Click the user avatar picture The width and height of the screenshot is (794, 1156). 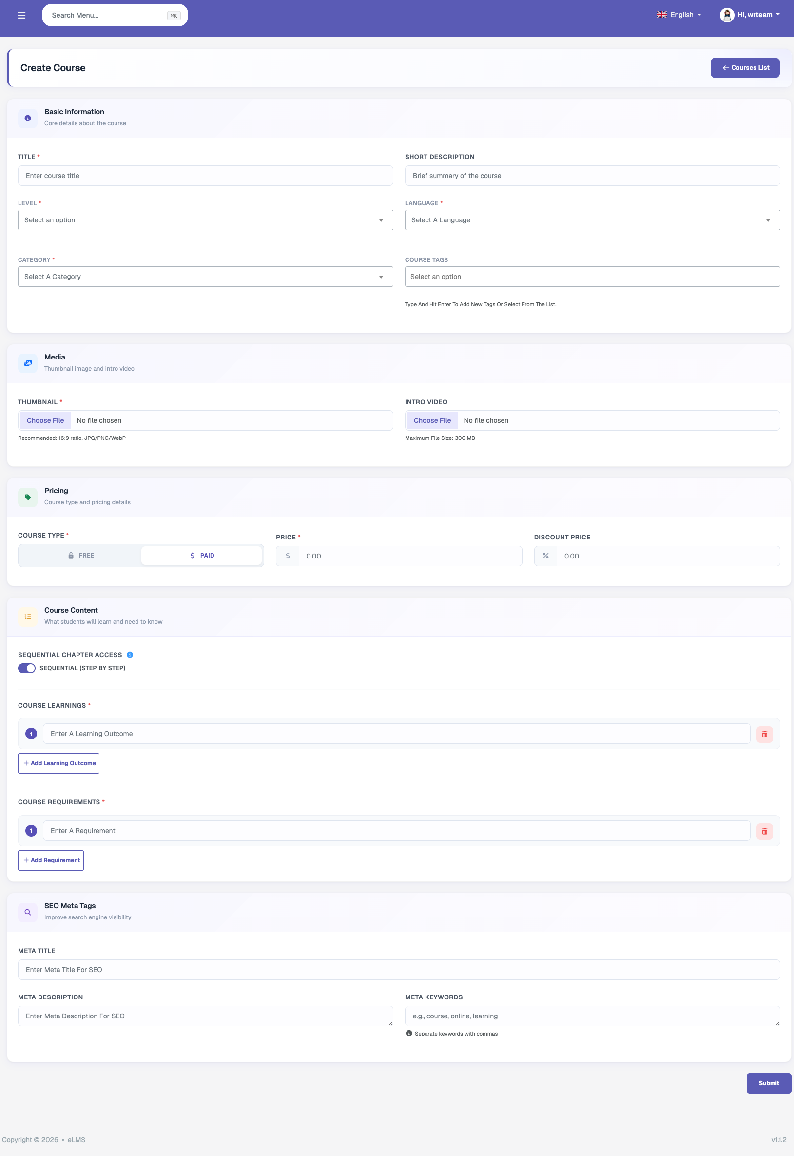pos(727,15)
